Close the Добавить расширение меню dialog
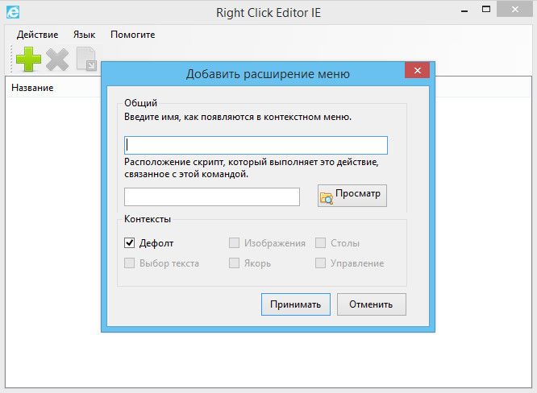This screenshot has height=393, width=537. (417, 71)
